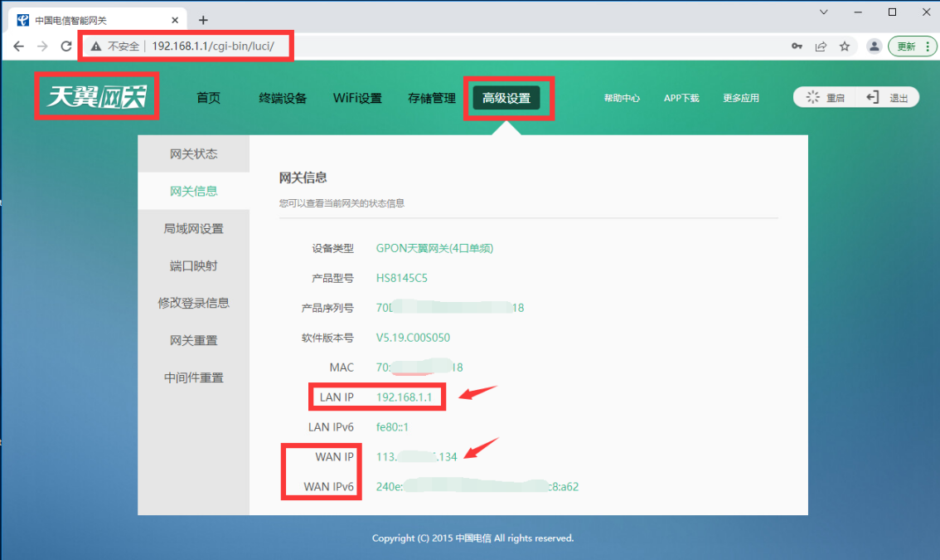The image size is (940, 560).
Task: Open the WiFi设置 navigation tab
Action: click(x=357, y=98)
